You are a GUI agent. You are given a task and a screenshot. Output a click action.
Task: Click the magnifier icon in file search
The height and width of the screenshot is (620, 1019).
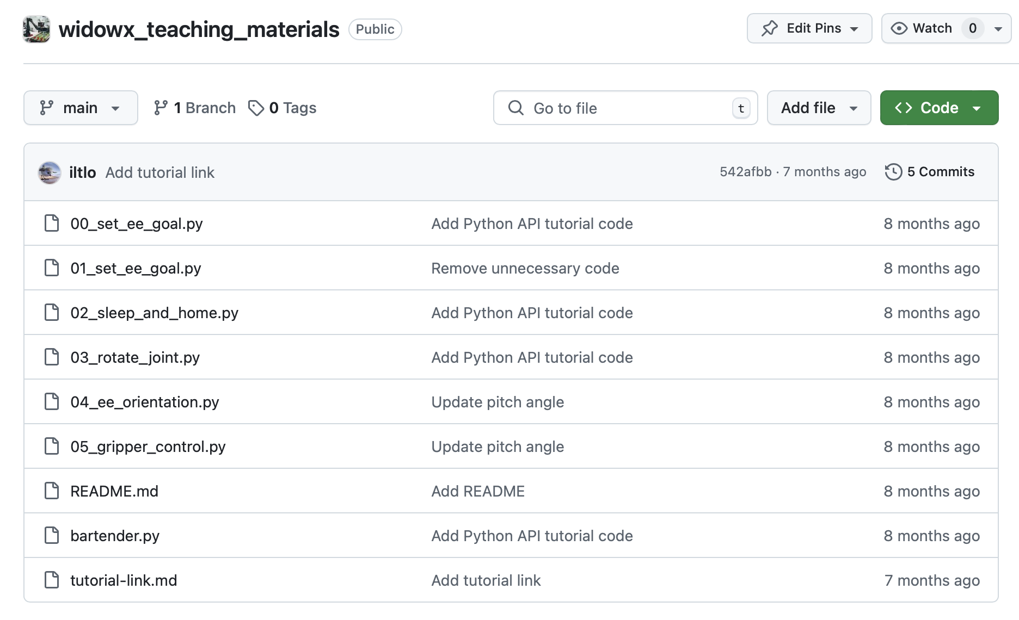point(515,108)
